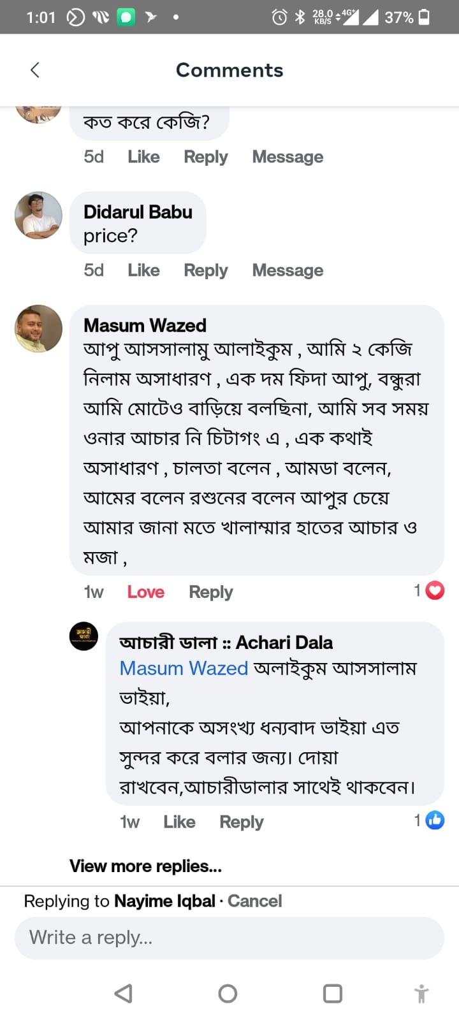Message Didarul Babu about his comment
459x1020 pixels.
tap(288, 270)
